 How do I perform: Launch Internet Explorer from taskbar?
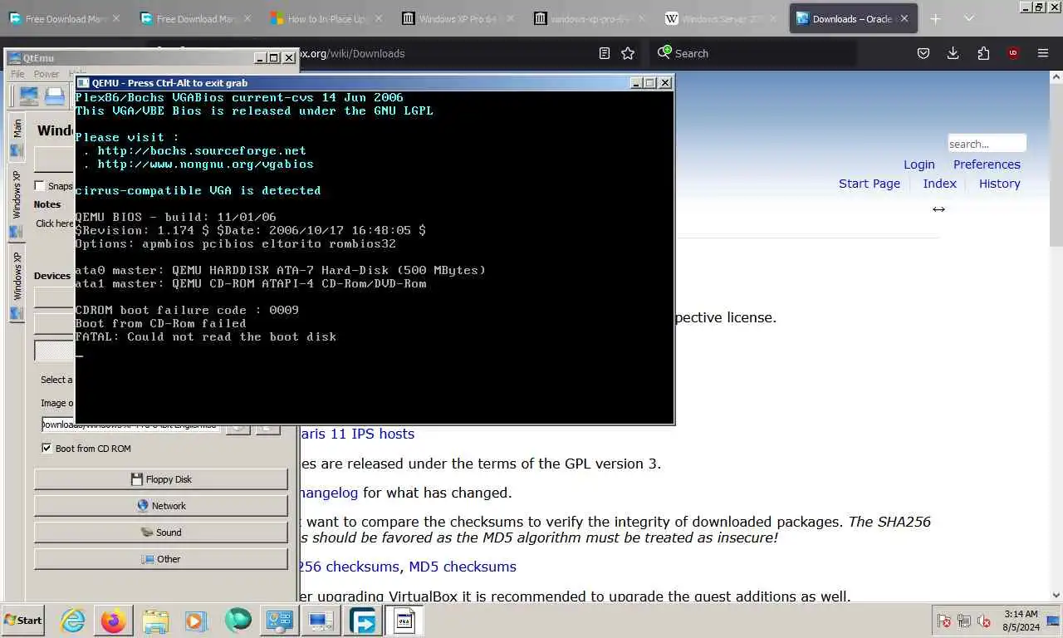(72, 621)
